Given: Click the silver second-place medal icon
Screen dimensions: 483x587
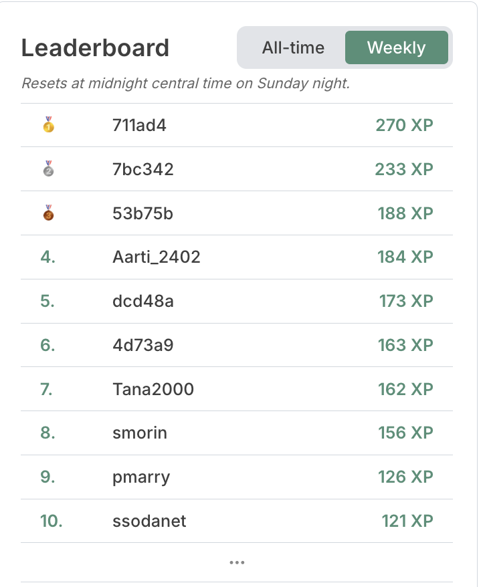Looking at the screenshot, I should coord(48,169).
